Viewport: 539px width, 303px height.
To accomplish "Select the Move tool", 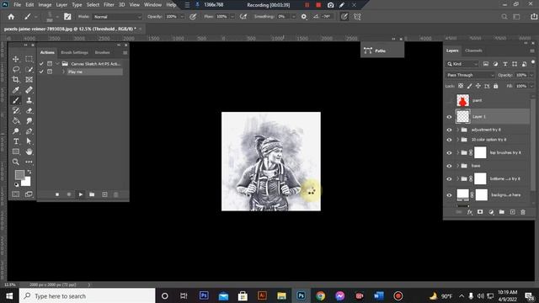I will pyautogui.click(x=16, y=59).
